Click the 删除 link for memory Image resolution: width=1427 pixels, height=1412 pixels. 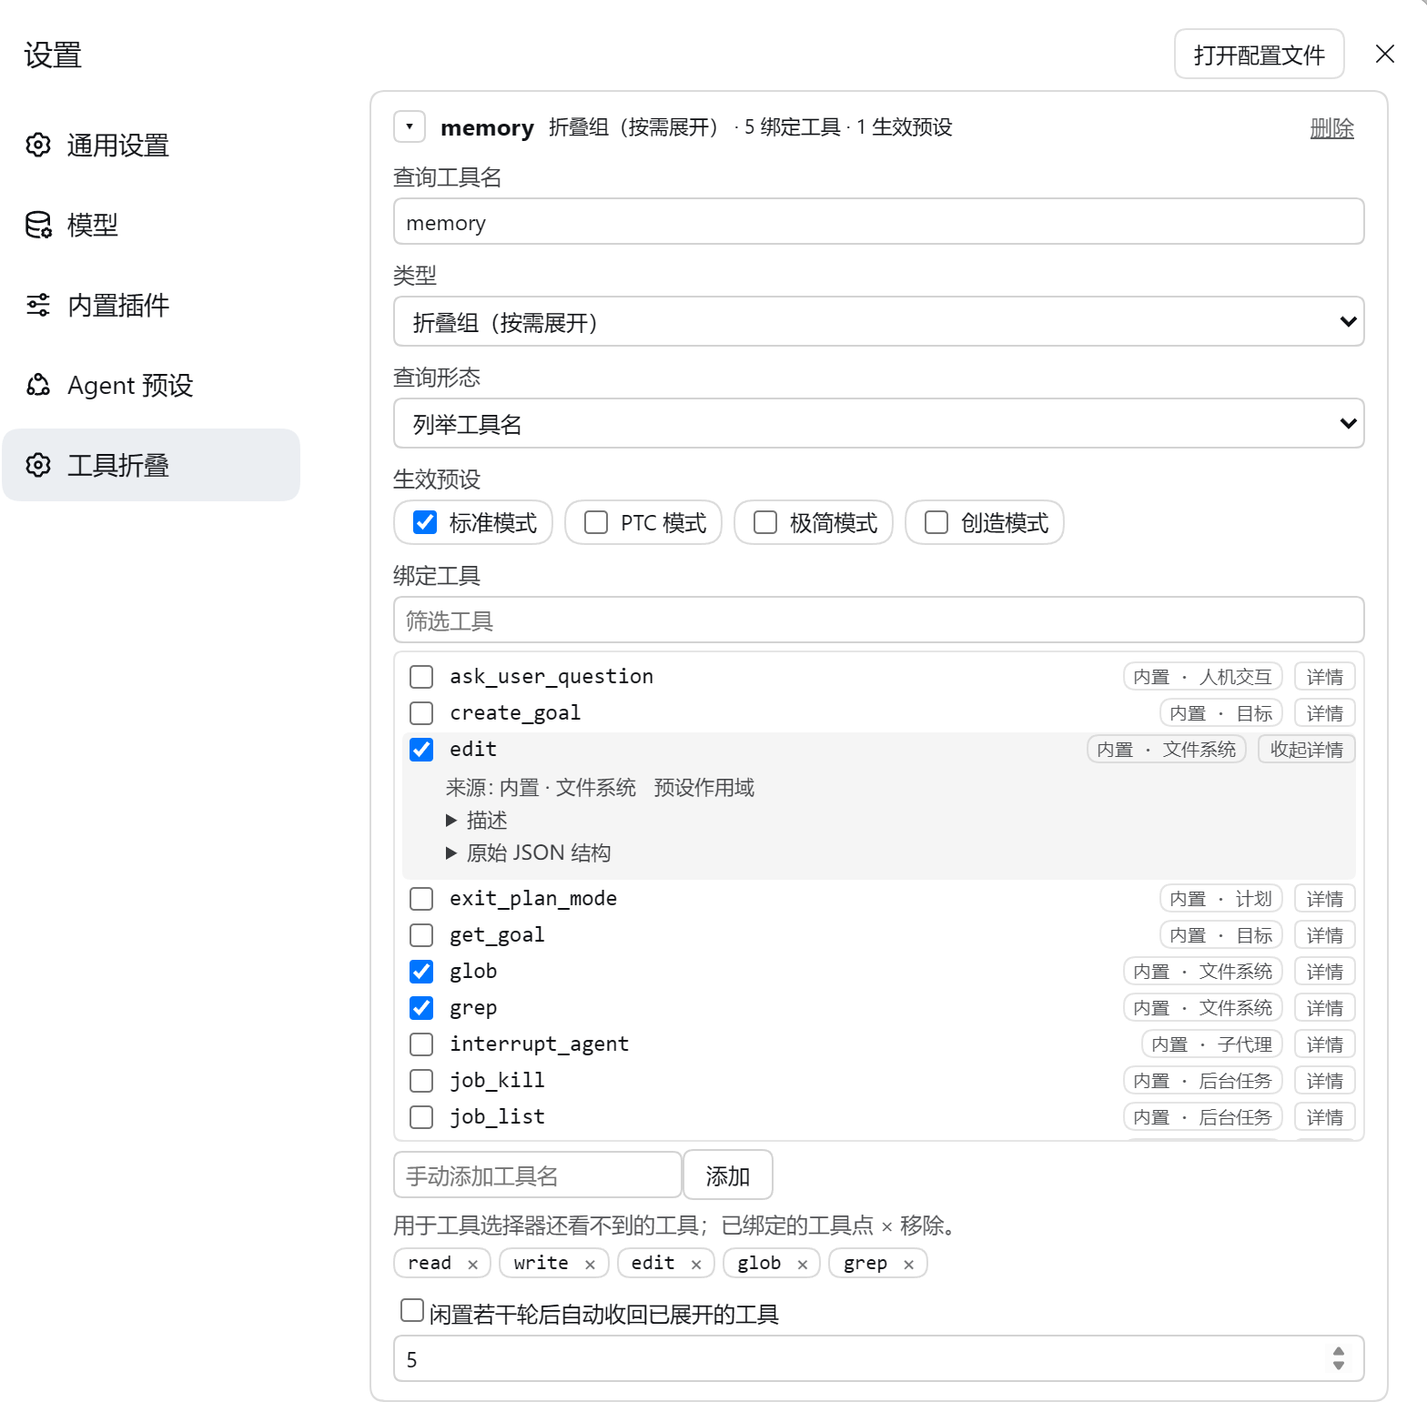[x=1332, y=128]
